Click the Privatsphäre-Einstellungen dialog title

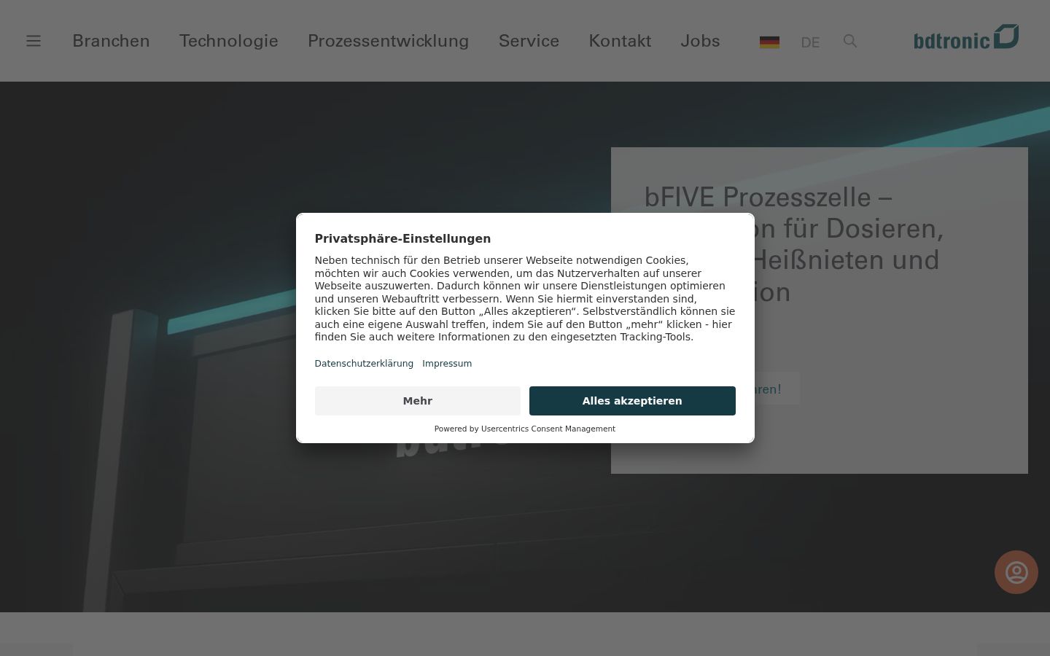(402, 239)
